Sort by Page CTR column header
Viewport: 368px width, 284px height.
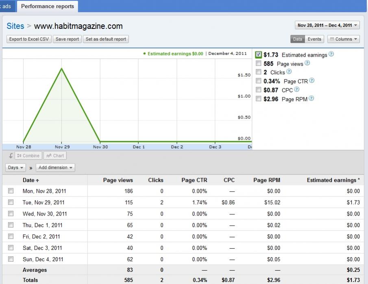[194, 180]
